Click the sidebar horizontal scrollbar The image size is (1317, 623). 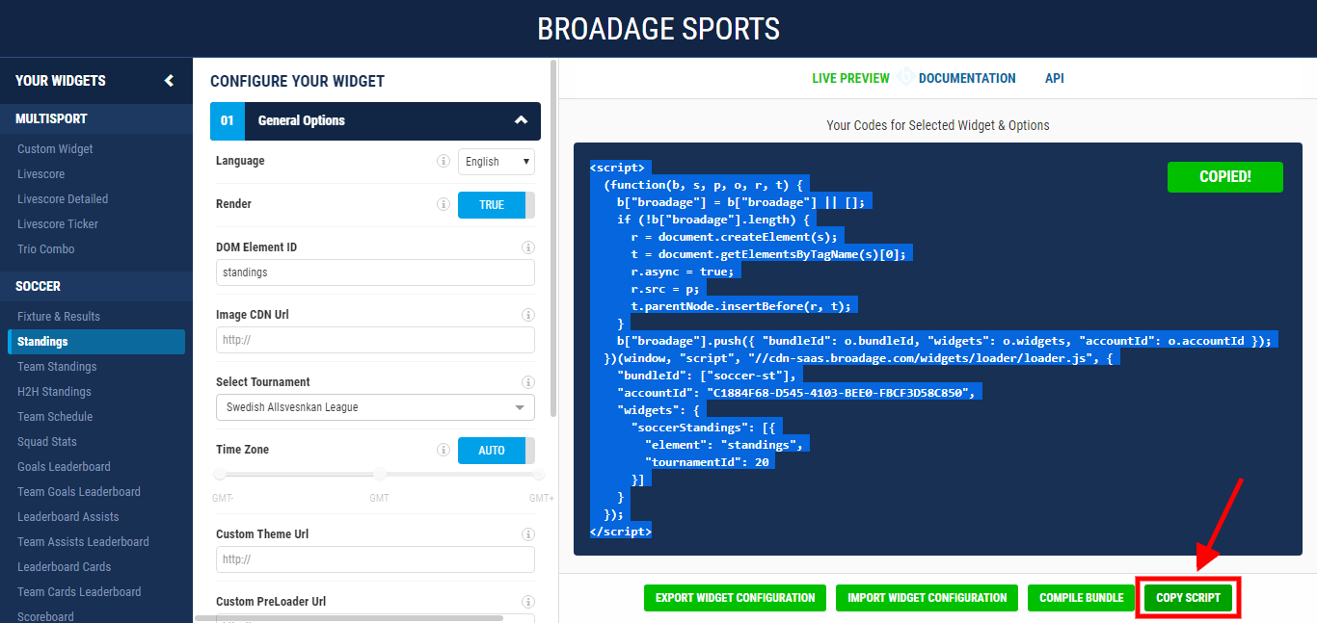349,618
